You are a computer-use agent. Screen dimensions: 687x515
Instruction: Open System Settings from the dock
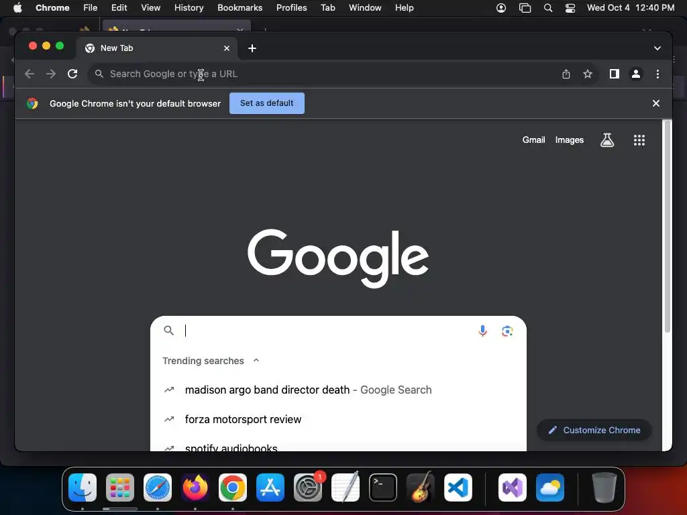click(308, 488)
